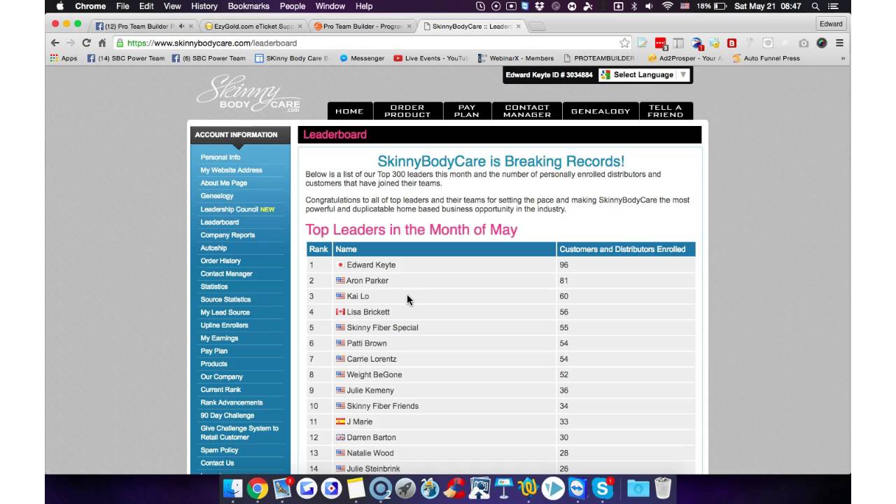Open the Apps shortcut in bookmarks bar
Image resolution: width=896 pixels, height=504 pixels.
(64, 58)
